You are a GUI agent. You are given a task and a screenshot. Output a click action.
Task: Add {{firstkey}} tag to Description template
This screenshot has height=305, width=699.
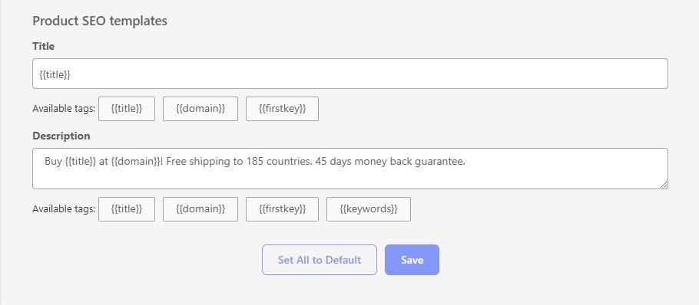click(x=282, y=209)
